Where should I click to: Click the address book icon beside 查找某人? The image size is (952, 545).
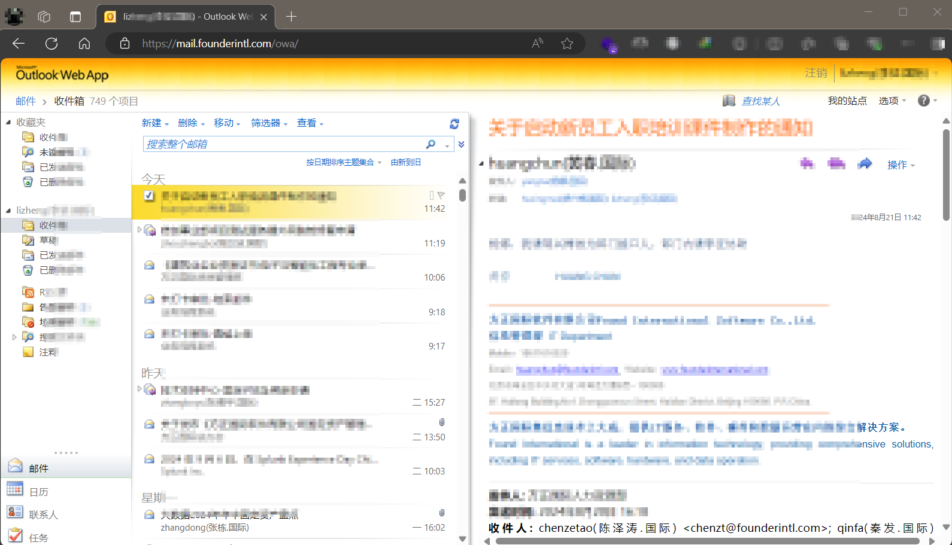[x=729, y=101]
